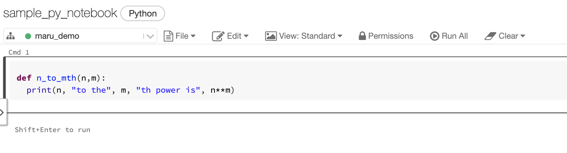Open the Edit menu
Screen dimensions: 567x153
230,36
